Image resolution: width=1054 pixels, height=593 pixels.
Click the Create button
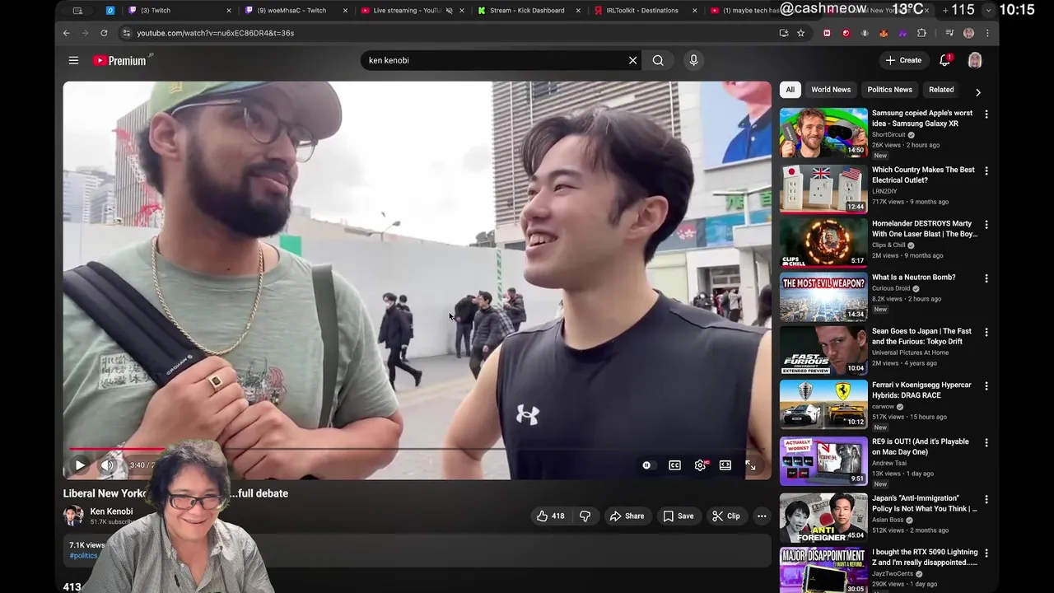pyautogui.click(x=903, y=60)
